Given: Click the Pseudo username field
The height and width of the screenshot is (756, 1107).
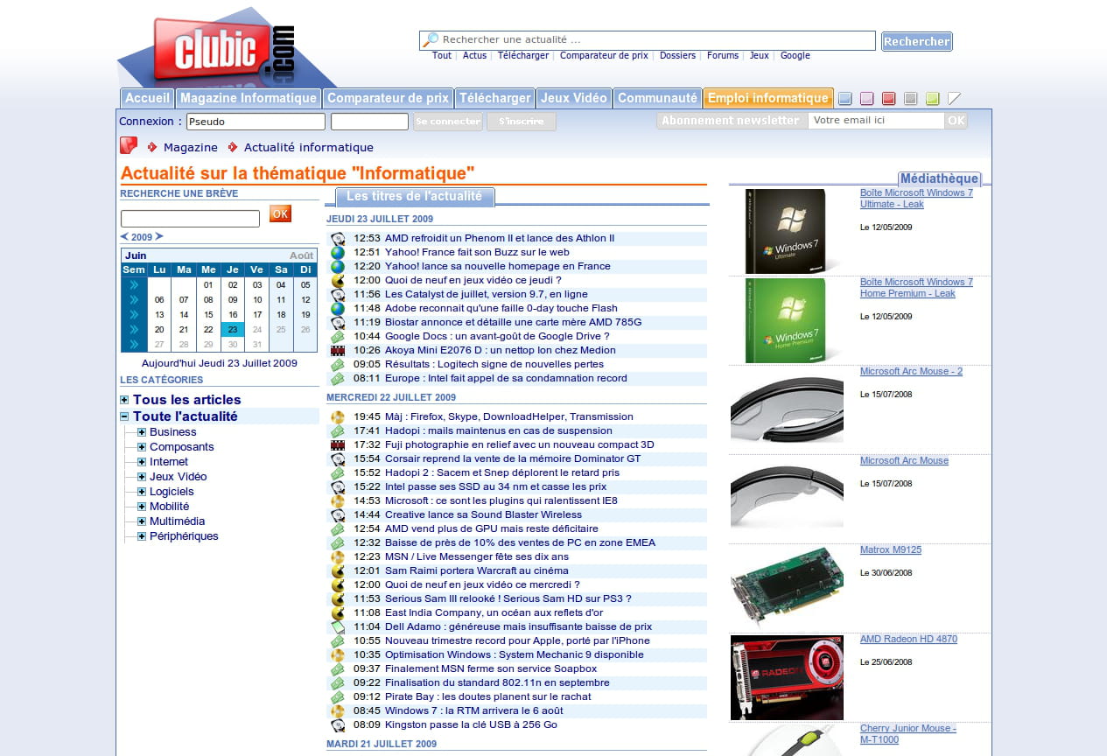Looking at the screenshot, I should pyautogui.click(x=256, y=122).
